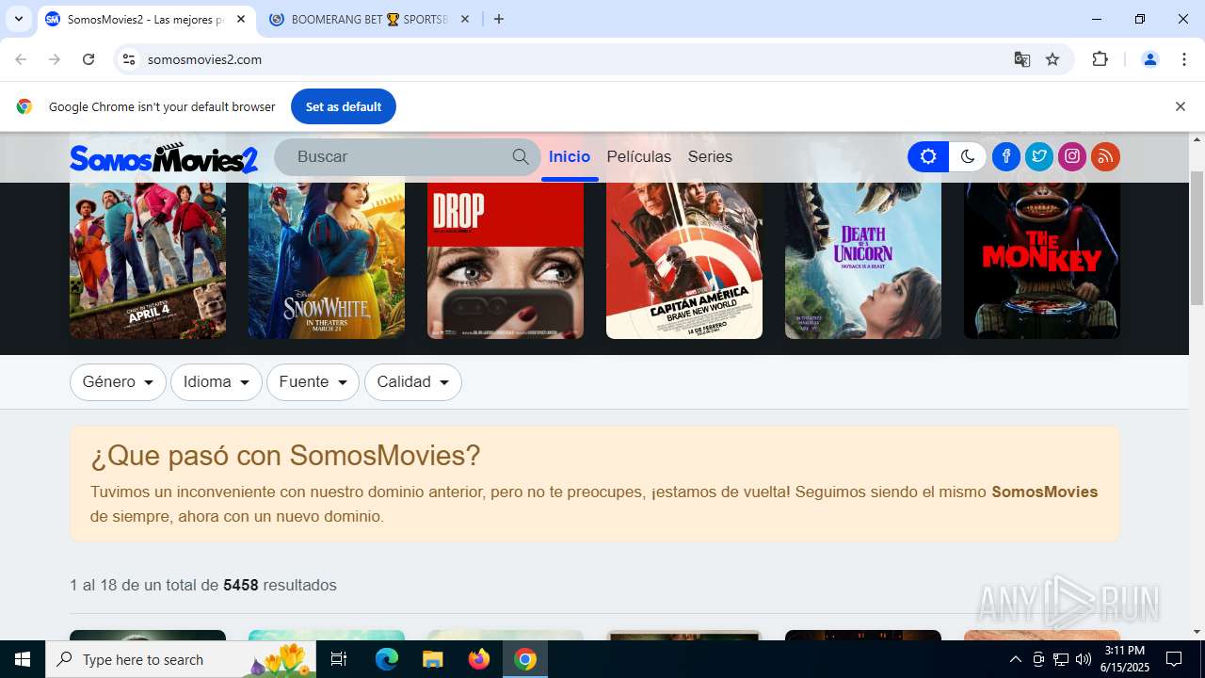Screen dimensions: 1205x678
Task: Open a new browser tab
Action: pos(499,19)
